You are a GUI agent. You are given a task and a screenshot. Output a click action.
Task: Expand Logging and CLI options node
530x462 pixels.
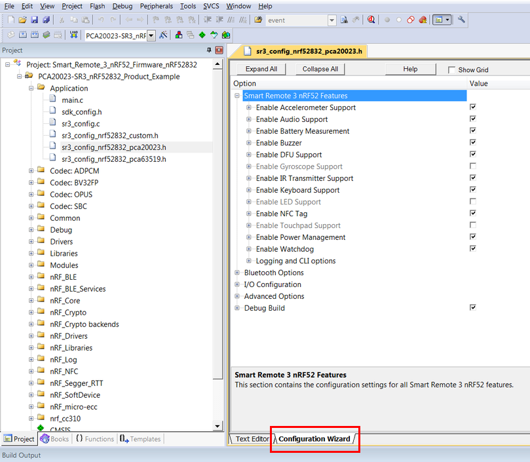(x=249, y=260)
